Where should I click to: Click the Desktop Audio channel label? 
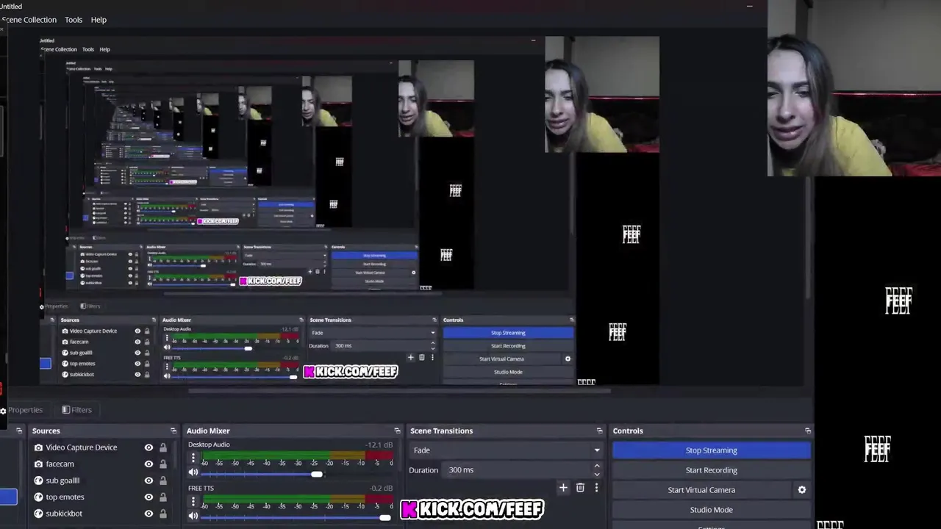point(209,445)
